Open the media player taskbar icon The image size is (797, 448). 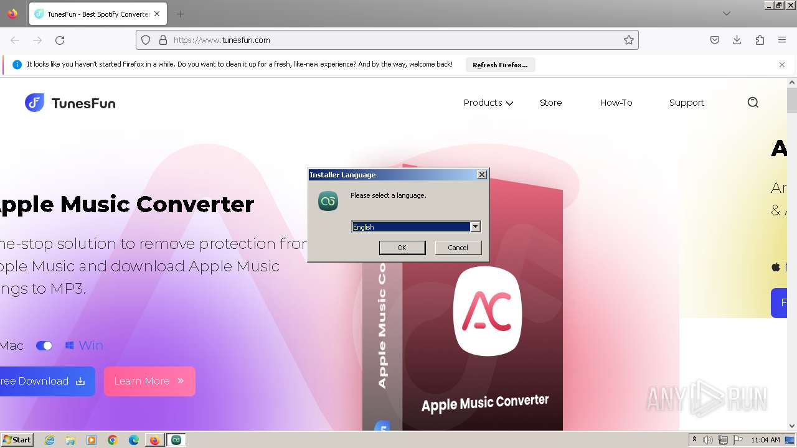(x=92, y=440)
